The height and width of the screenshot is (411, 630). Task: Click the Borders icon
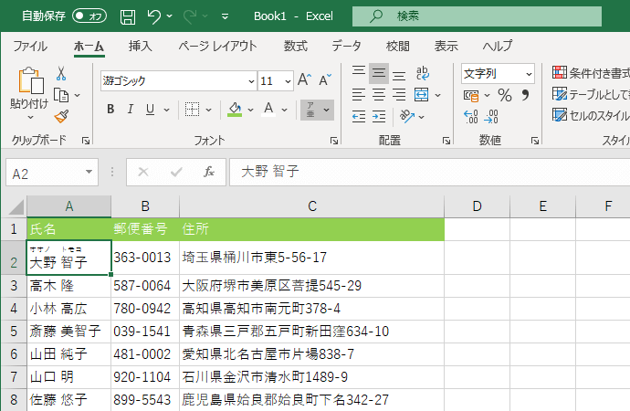tap(192, 109)
